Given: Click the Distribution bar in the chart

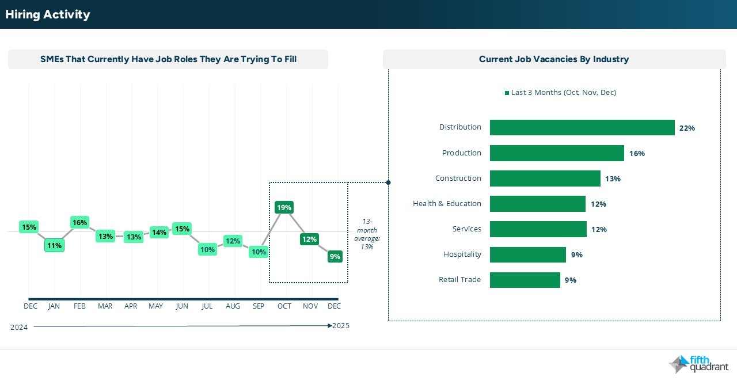Looking at the screenshot, I should (x=582, y=128).
